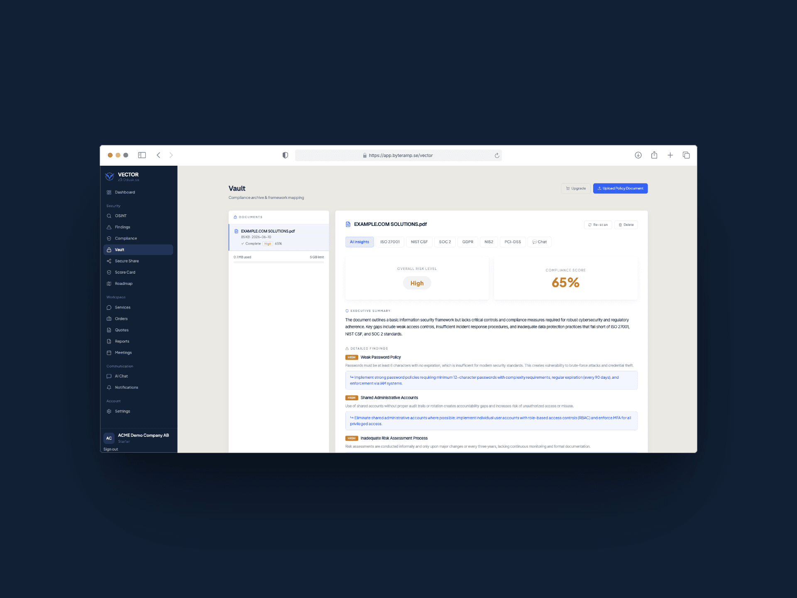Click the browser share icon
The height and width of the screenshot is (598, 797).
tap(654, 155)
